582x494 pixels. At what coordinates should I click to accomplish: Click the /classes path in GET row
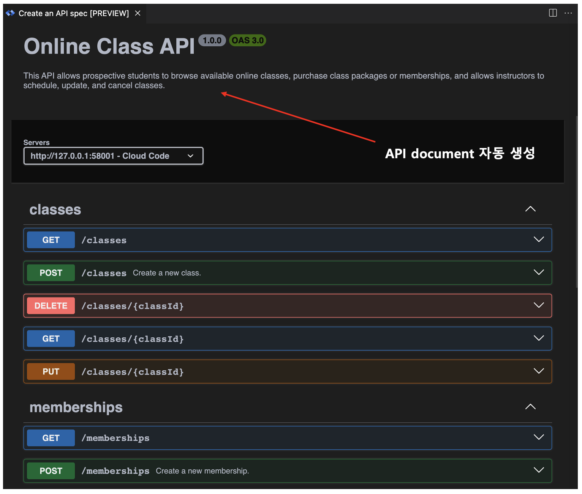(104, 240)
